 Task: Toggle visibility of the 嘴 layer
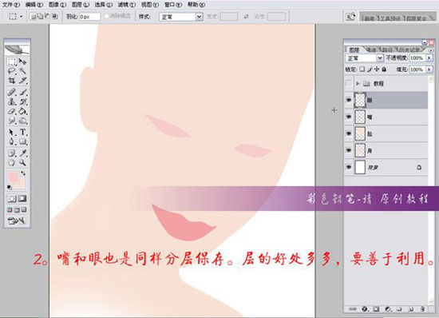pyautogui.click(x=349, y=117)
